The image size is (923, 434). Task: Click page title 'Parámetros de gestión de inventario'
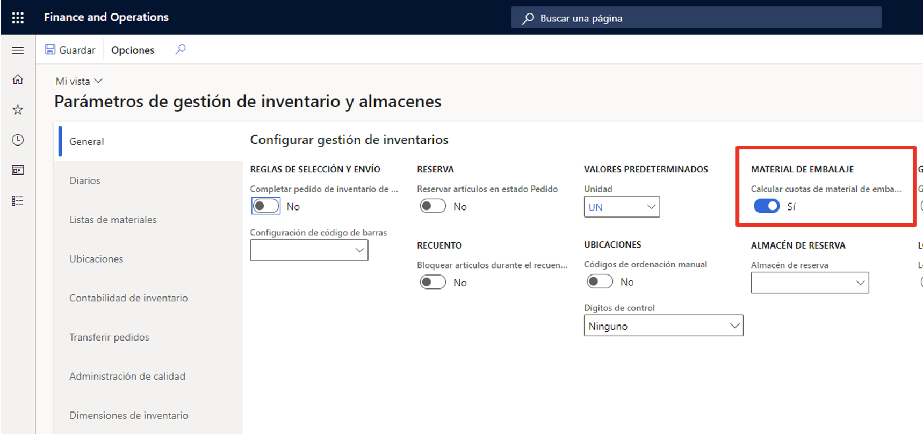point(248,102)
